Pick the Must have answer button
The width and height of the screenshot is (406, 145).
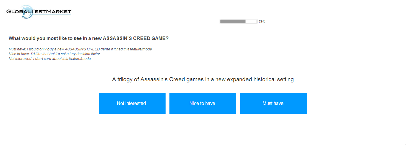pos(273,103)
